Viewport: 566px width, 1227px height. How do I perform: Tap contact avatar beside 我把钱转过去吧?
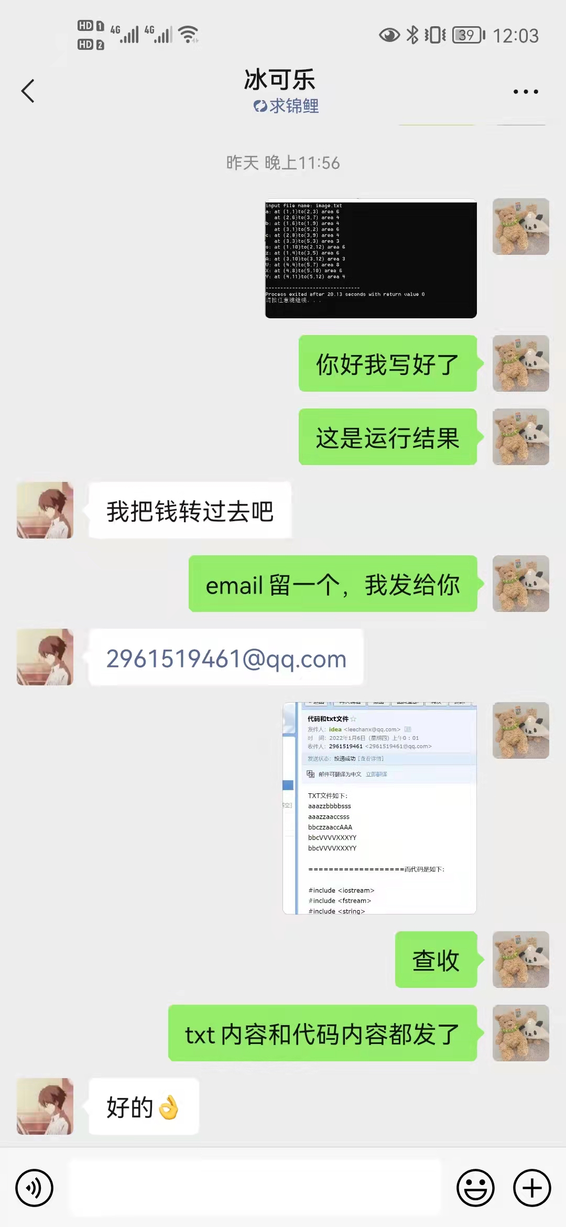45,510
